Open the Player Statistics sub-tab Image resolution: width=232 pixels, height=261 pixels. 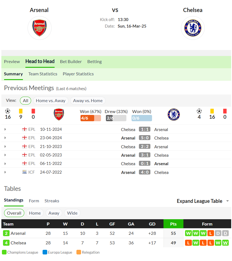78,74
